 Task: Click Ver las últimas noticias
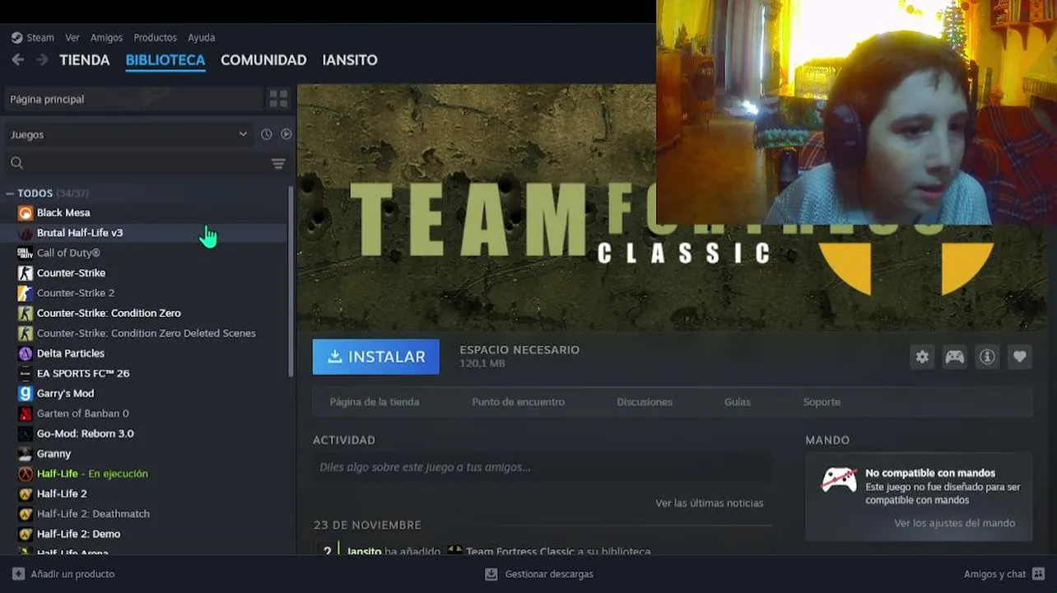tap(710, 503)
